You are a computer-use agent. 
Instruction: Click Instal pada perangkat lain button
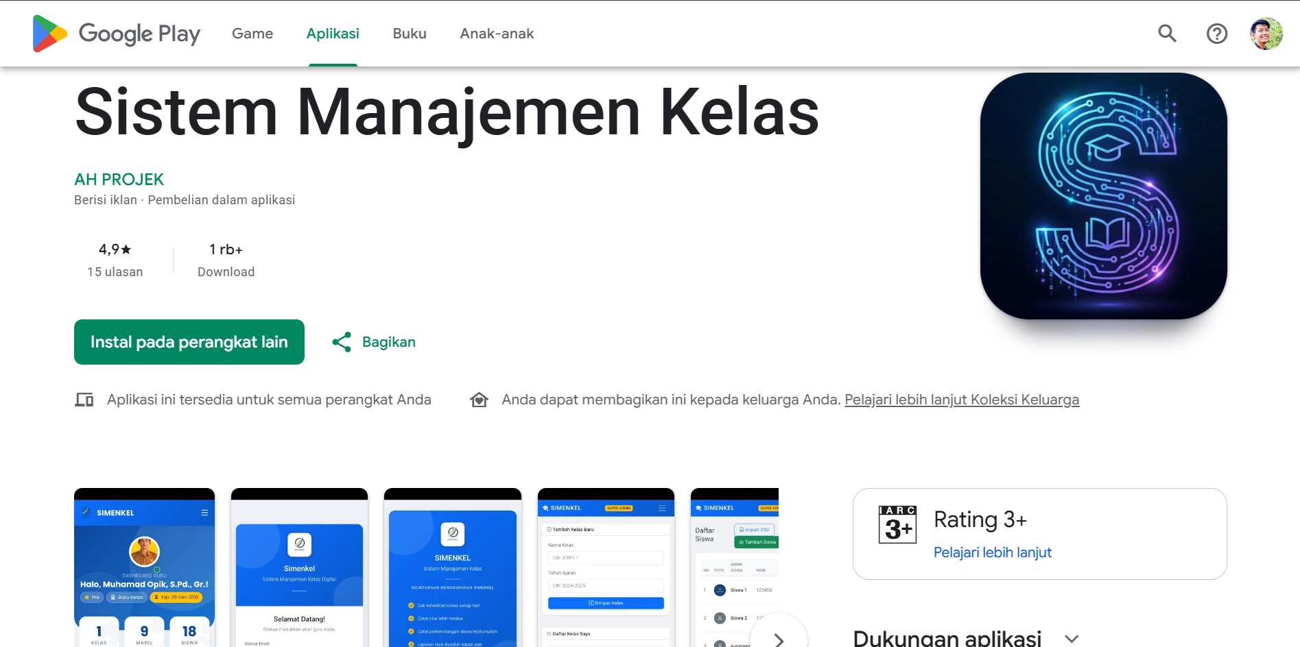[189, 342]
